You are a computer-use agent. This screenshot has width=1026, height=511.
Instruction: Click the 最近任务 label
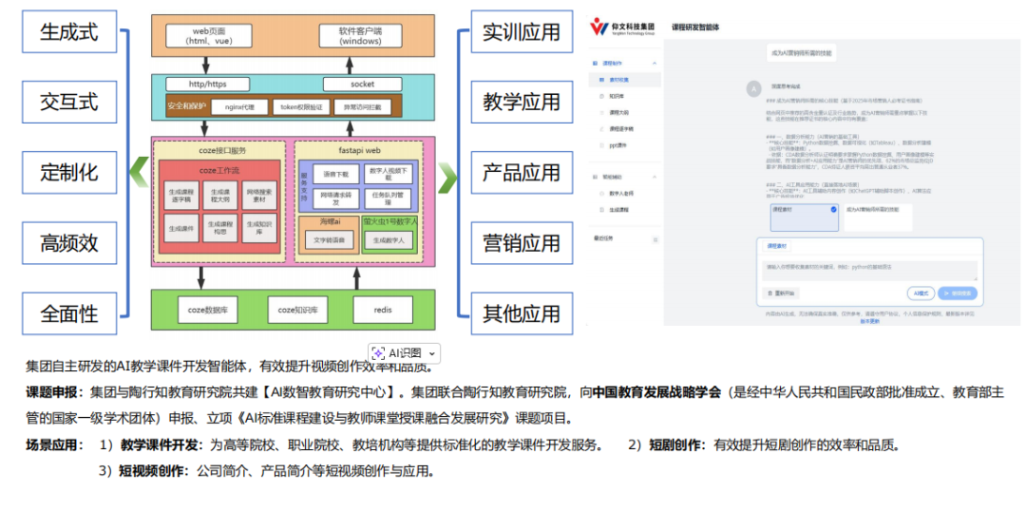(x=602, y=240)
